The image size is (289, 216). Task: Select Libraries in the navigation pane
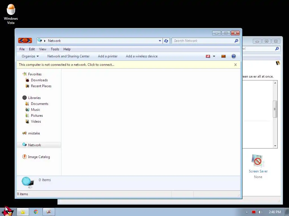tap(34, 98)
